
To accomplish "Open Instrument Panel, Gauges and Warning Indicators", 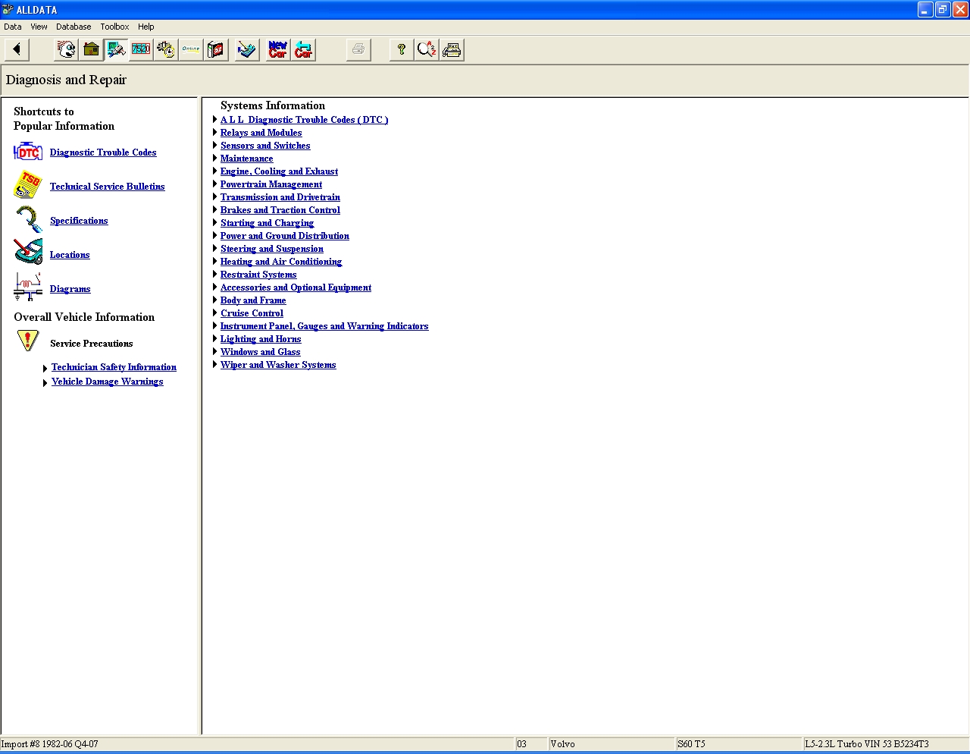I will coord(324,326).
